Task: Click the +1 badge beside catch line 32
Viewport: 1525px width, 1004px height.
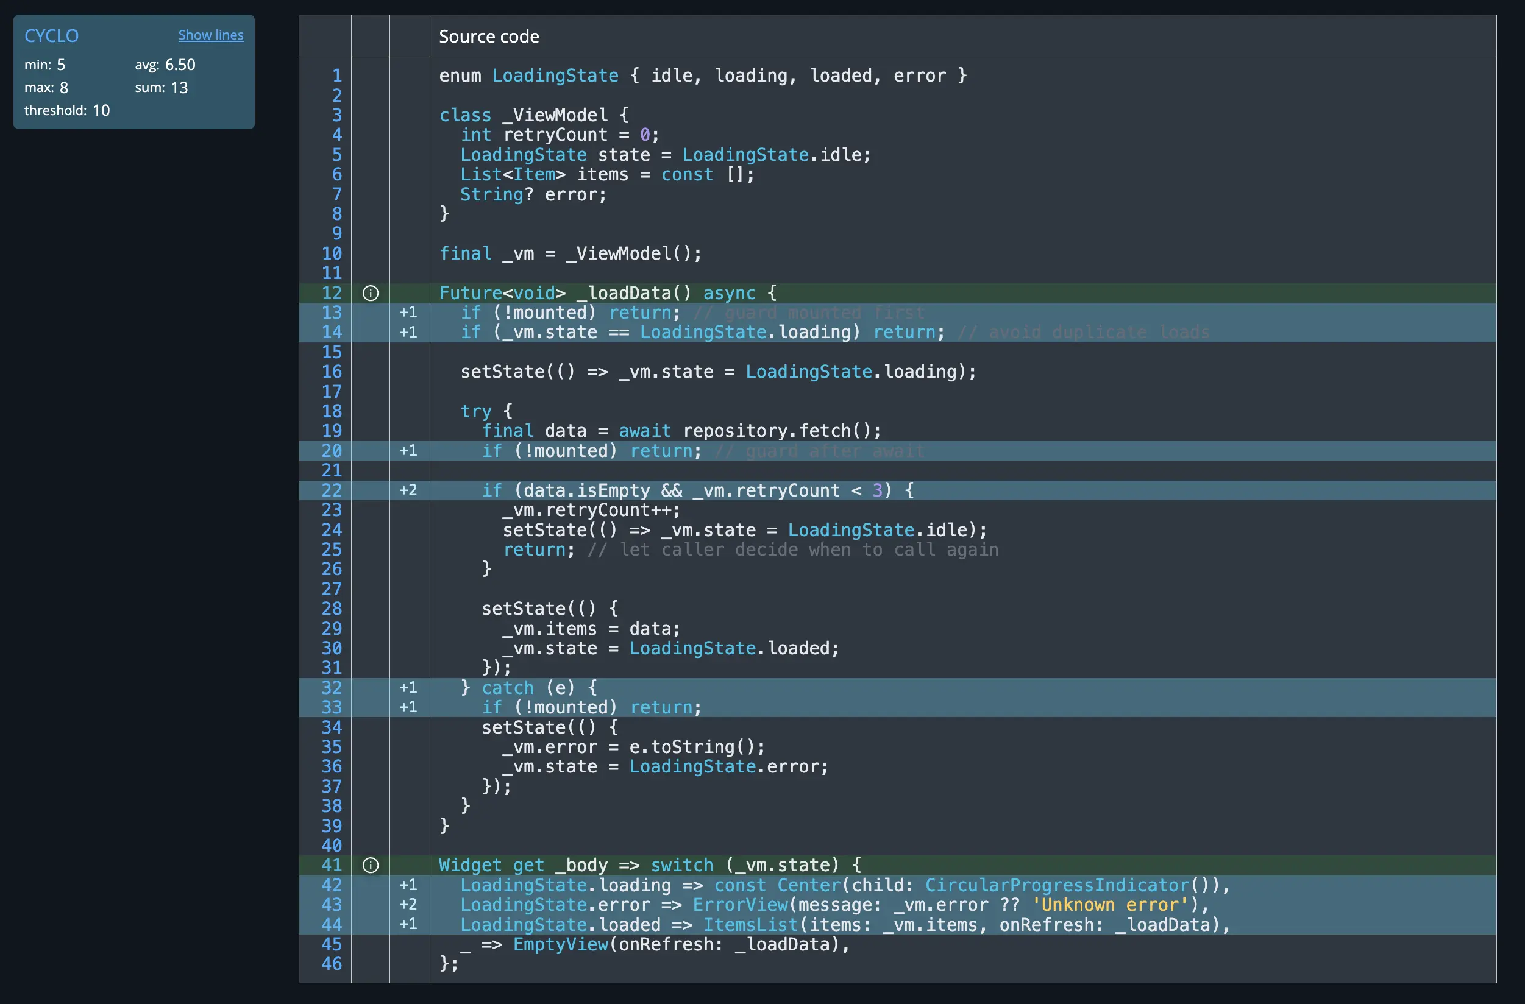Action: pos(408,687)
